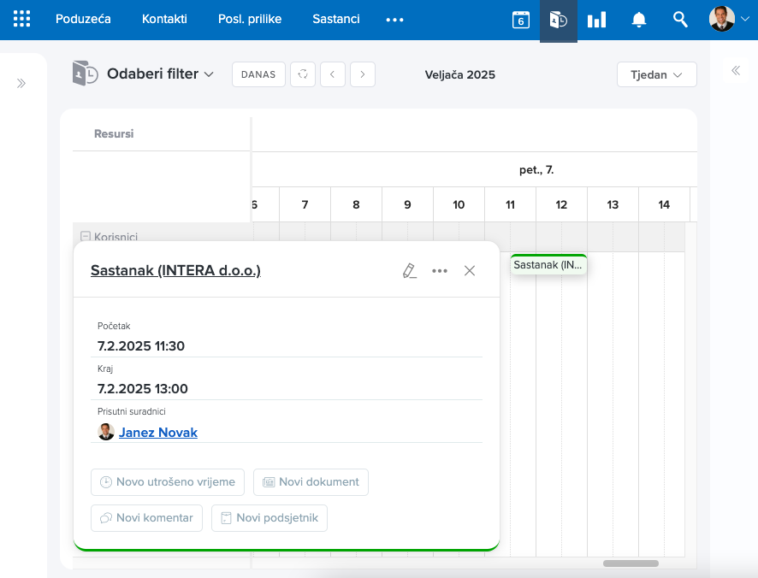Open the dashboard bar chart icon
Viewport: 758px width, 578px height.
point(596,20)
